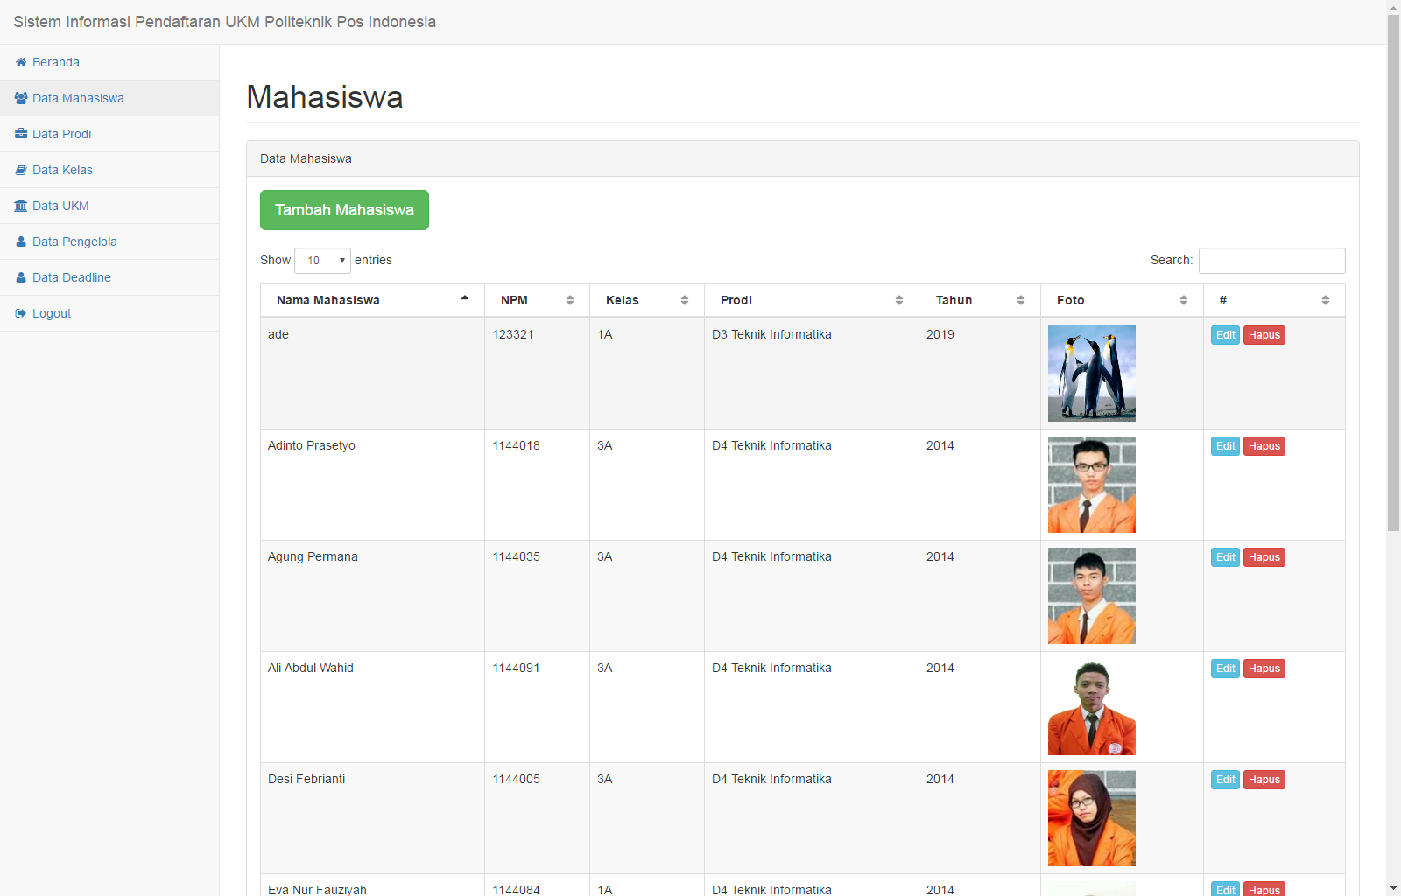Click Adinto Prasetyo's photo thumbnail
Viewport: 1401px width, 896px height.
click(x=1092, y=485)
